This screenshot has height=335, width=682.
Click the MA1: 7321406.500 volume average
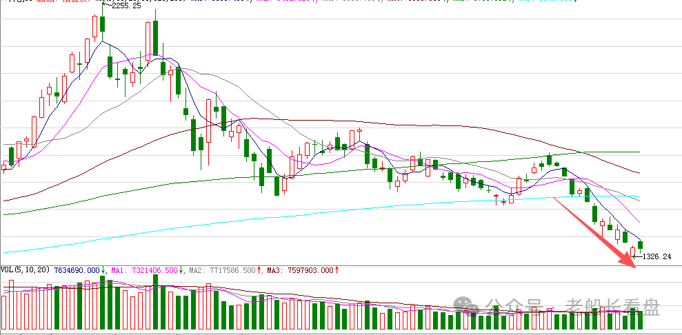click(144, 270)
